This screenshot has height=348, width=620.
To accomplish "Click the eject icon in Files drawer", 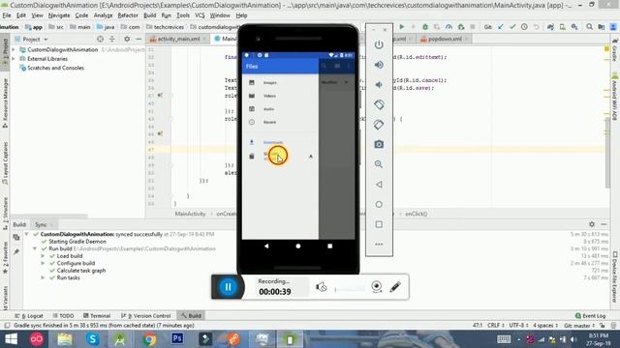I will (x=311, y=157).
